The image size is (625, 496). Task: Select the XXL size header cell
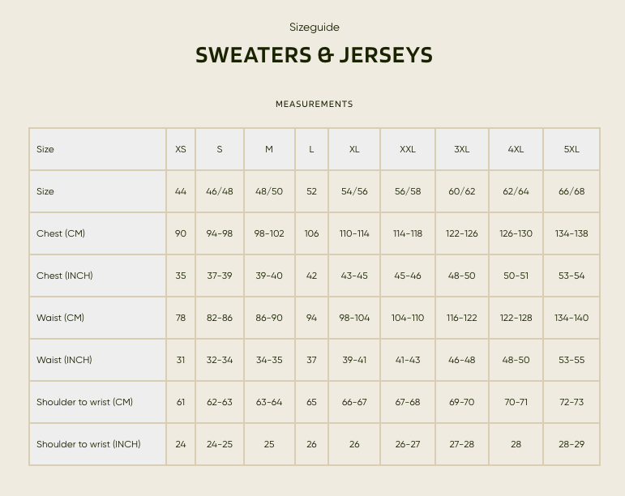pyautogui.click(x=408, y=149)
